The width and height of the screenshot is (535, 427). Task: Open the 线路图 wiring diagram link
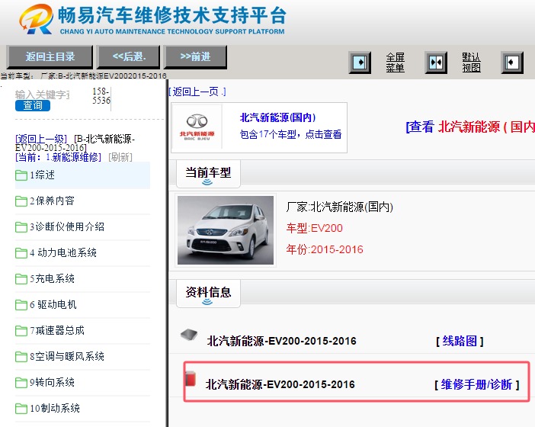pos(460,341)
